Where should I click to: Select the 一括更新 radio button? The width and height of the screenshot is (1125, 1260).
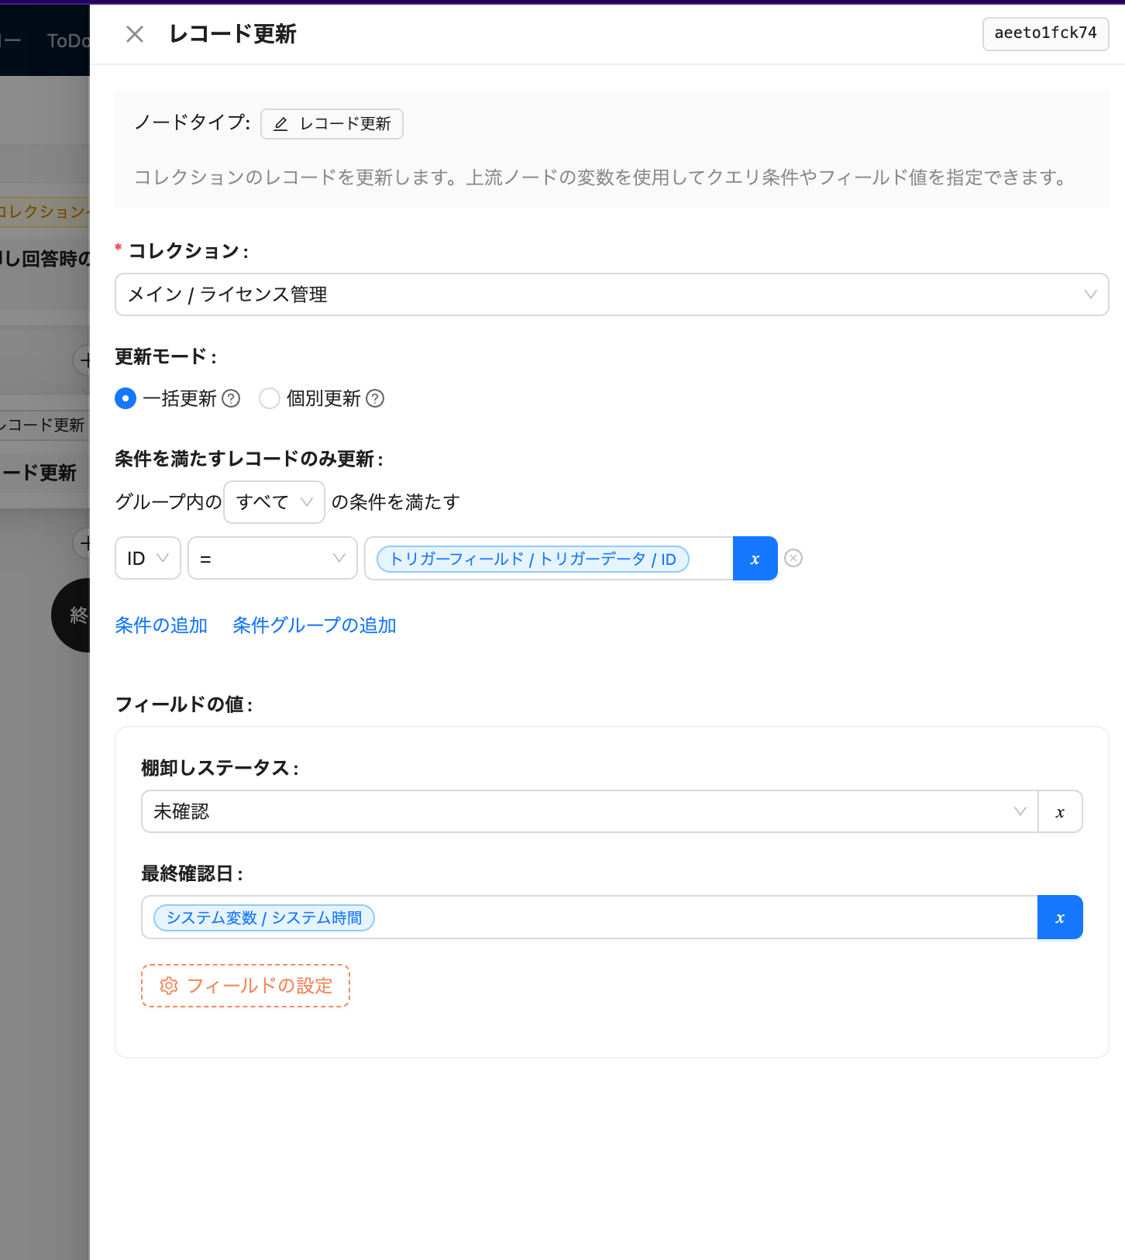click(x=126, y=398)
